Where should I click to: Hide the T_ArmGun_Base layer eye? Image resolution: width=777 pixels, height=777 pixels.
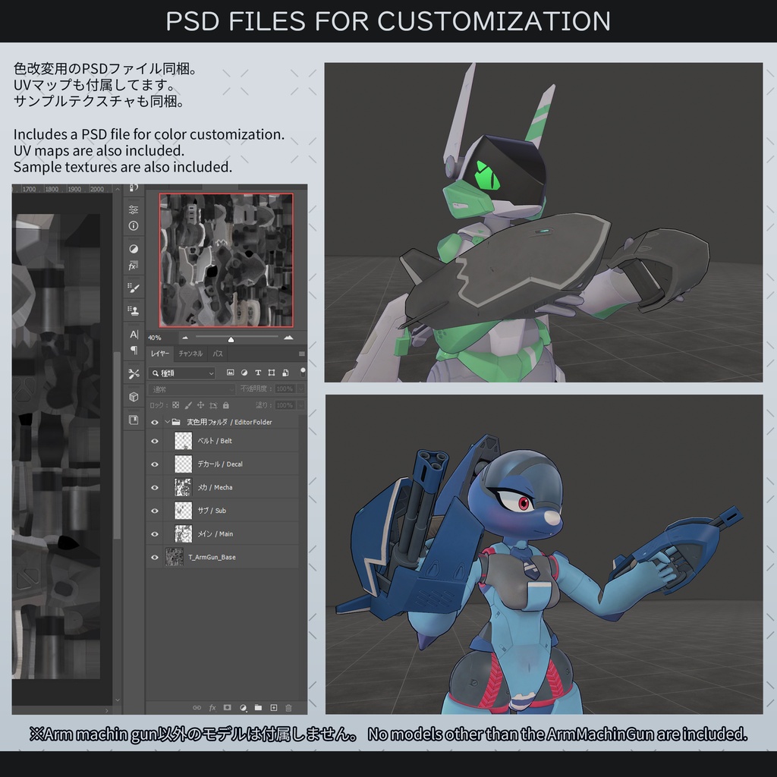click(x=155, y=558)
